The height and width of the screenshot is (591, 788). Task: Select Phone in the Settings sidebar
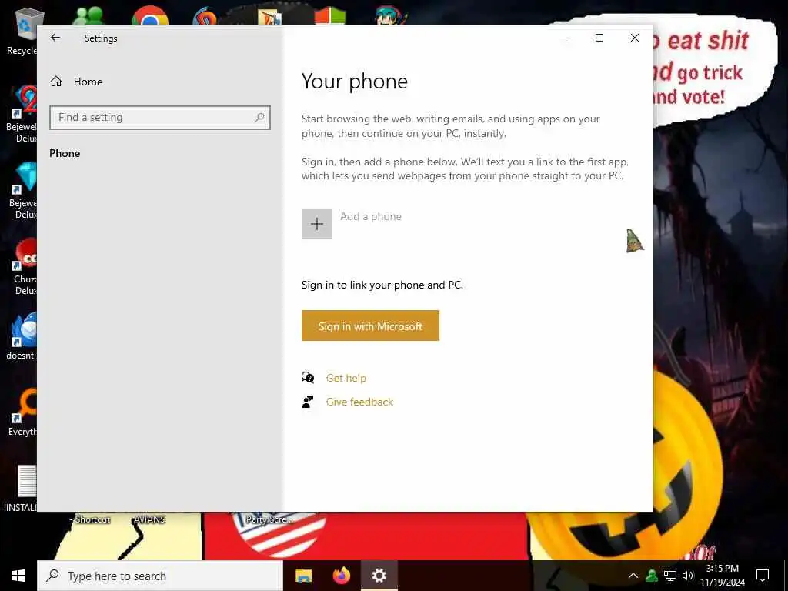(65, 153)
